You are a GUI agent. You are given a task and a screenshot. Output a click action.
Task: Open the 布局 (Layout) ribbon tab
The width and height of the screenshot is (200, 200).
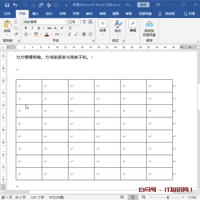[62, 14]
